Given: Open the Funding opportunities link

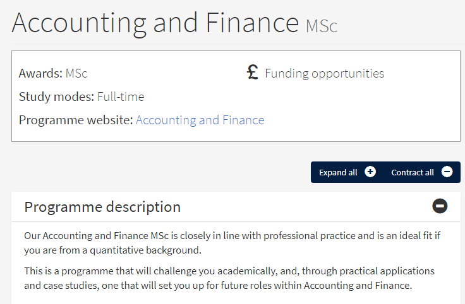Looking at the screenshot, I should (325, 73).
